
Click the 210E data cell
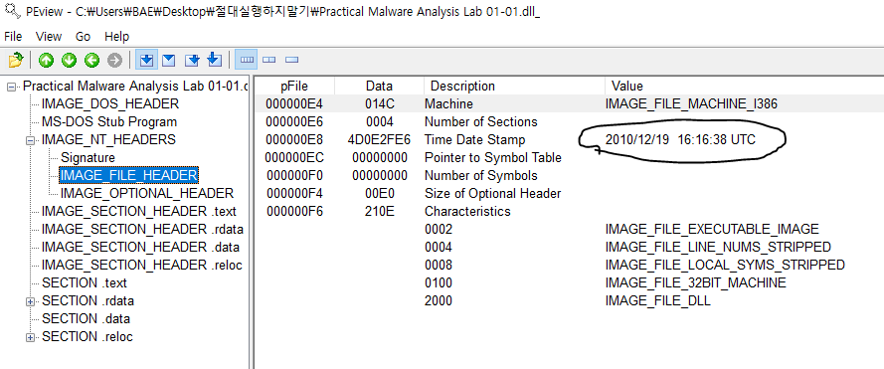pos(380,212)
